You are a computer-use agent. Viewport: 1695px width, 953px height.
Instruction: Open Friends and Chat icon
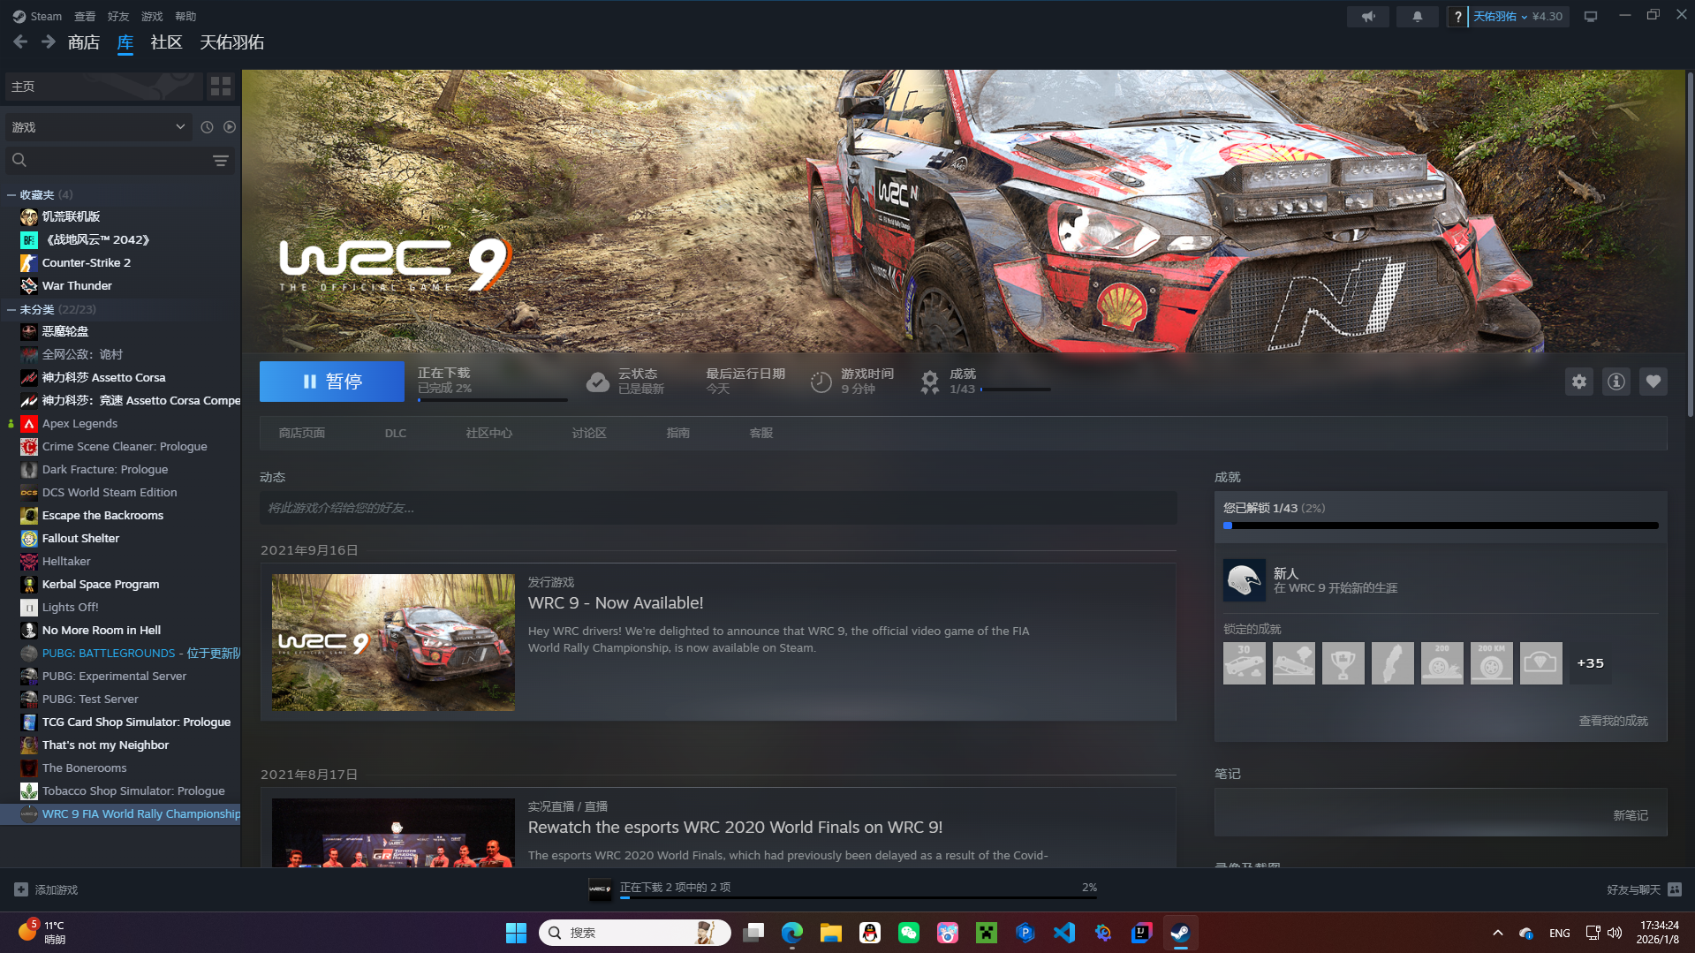point(1675,889)
